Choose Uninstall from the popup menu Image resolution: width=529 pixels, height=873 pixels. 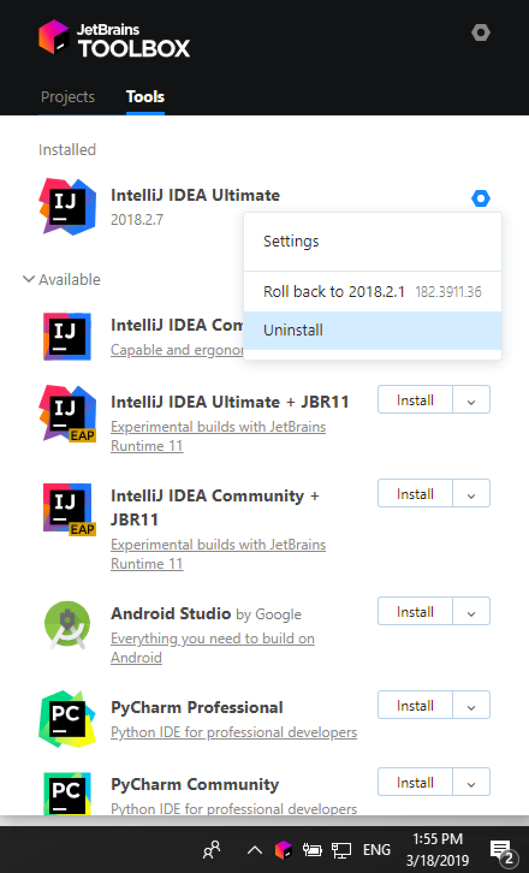tap(373, 331)
